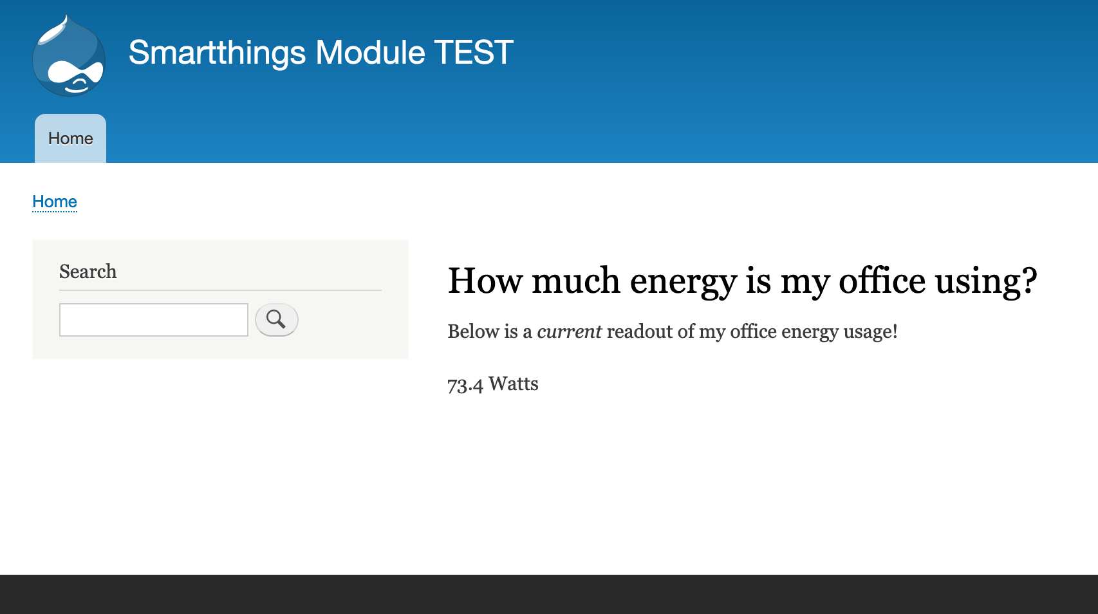Viewport: 1098px width, 614px height.
Task: Focus the search text input field
Action: 153,320
